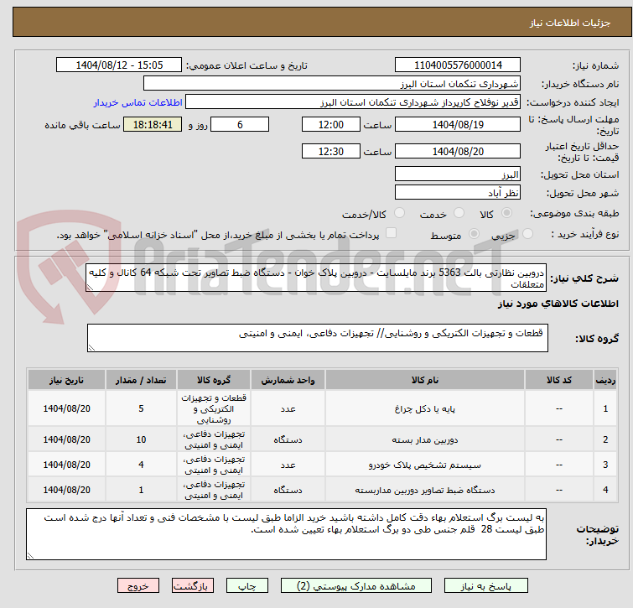
Task: Click the بازگشت back button
Action: (x=193, y=586)
